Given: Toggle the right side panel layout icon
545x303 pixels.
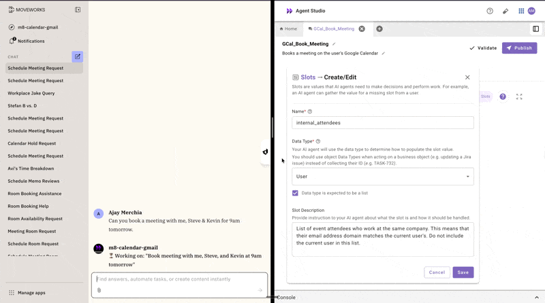Looking at the screenshot, I should pos(535,29).
